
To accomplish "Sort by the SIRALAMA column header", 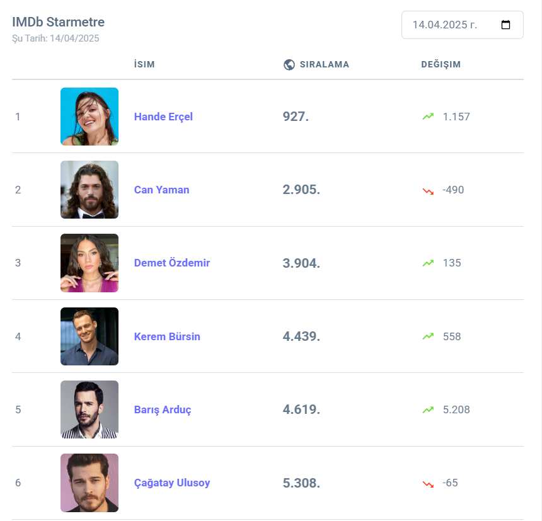I will tap(324, 64).
